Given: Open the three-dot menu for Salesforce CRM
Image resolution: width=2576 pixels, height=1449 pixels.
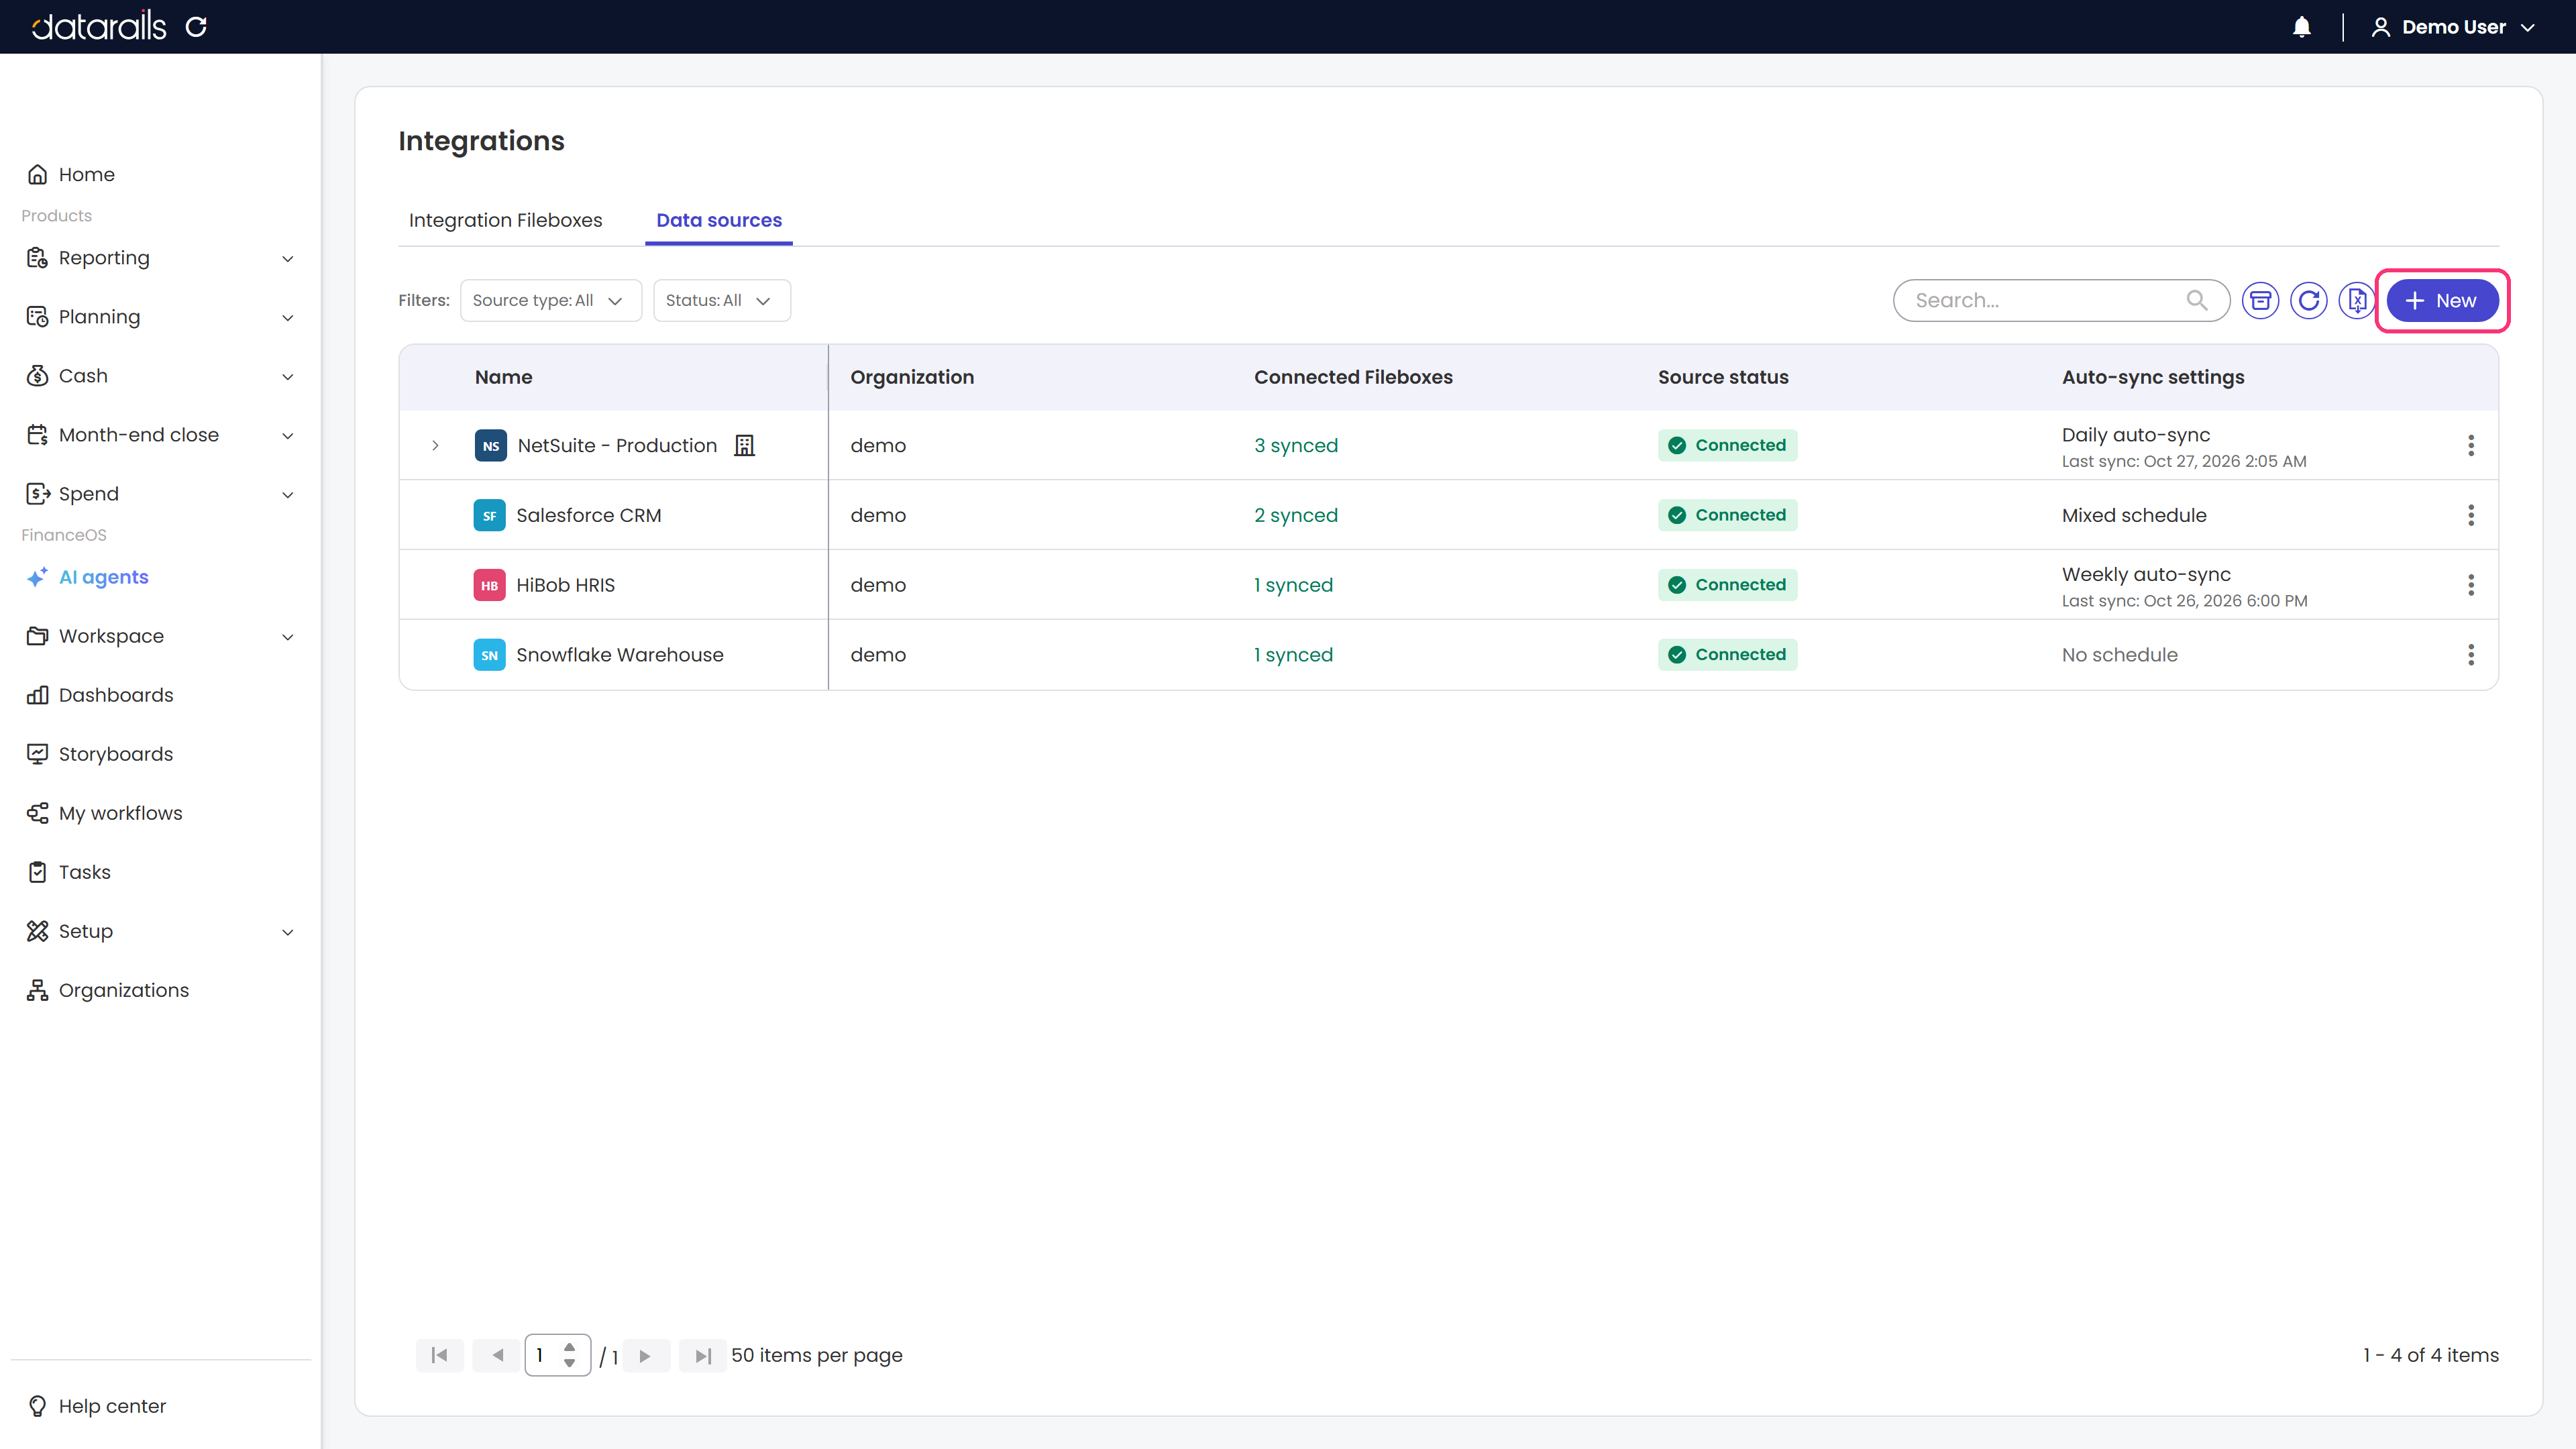Looking at the screenshot, I should [x=2470, y=515].
